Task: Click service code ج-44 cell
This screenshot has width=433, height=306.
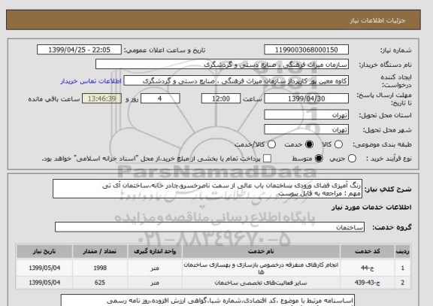Action: pyautogui.click(x=368, y=268)
